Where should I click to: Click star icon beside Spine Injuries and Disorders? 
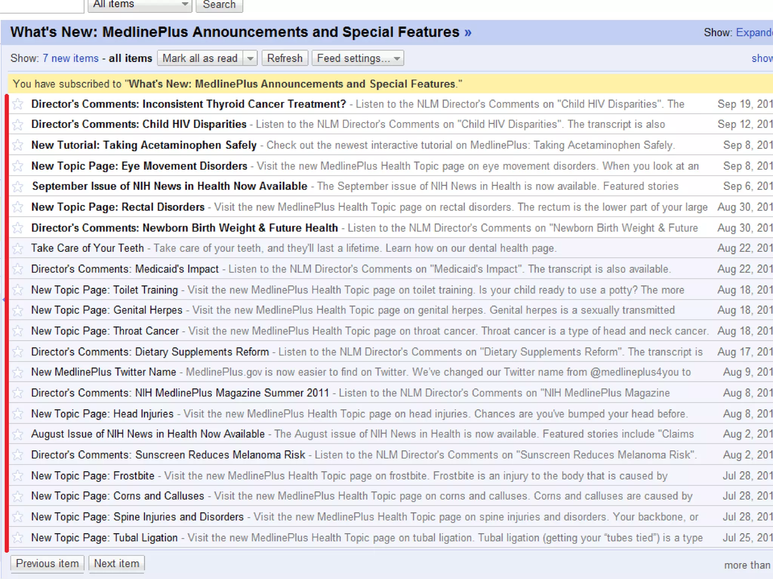[x=18, y=517]
